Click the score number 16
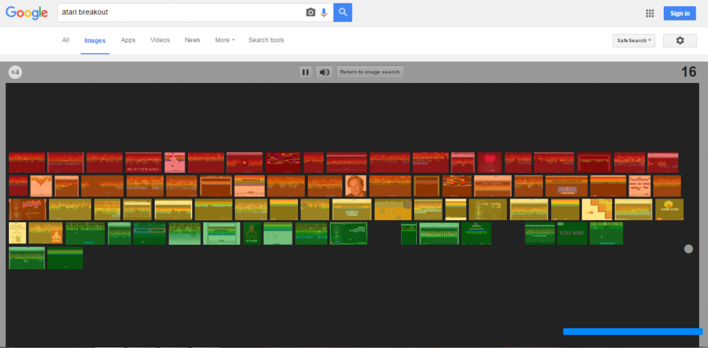 click(689, 72)
